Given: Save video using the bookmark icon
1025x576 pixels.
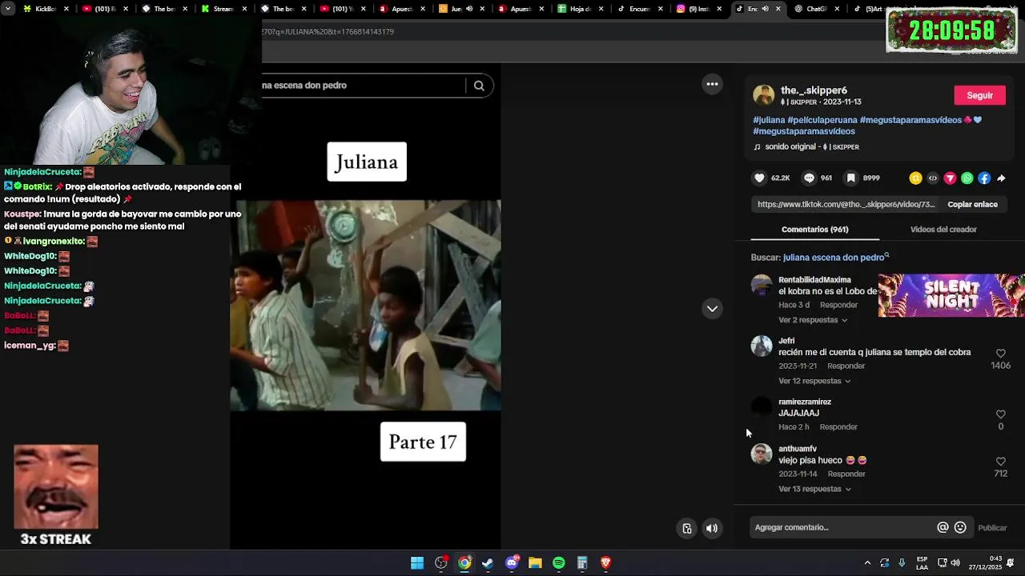Looking at the screenshot, I should 851,178.
